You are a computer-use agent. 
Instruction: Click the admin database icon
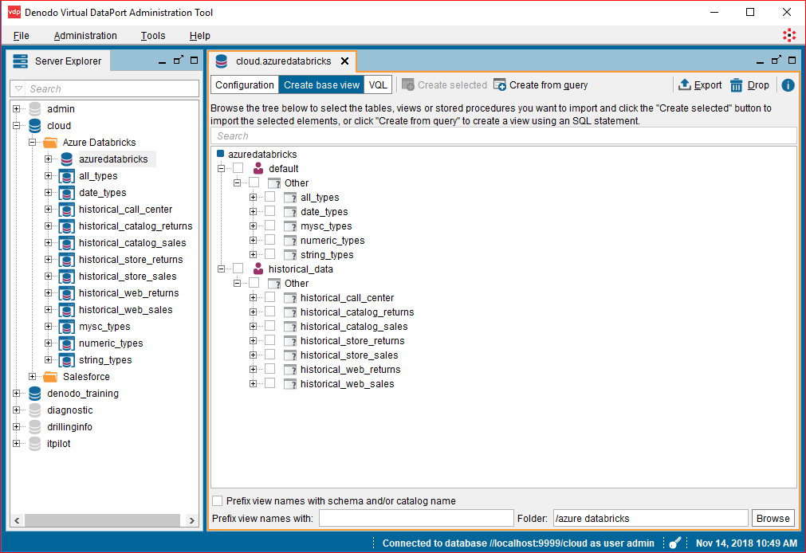[35, 109]
